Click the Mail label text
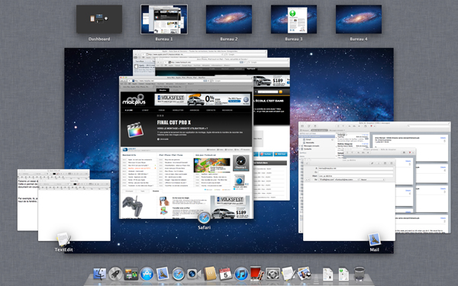Image resolution: width=458 pixels, height=286 pixels. pyautogui.click(x=375, y=249)
